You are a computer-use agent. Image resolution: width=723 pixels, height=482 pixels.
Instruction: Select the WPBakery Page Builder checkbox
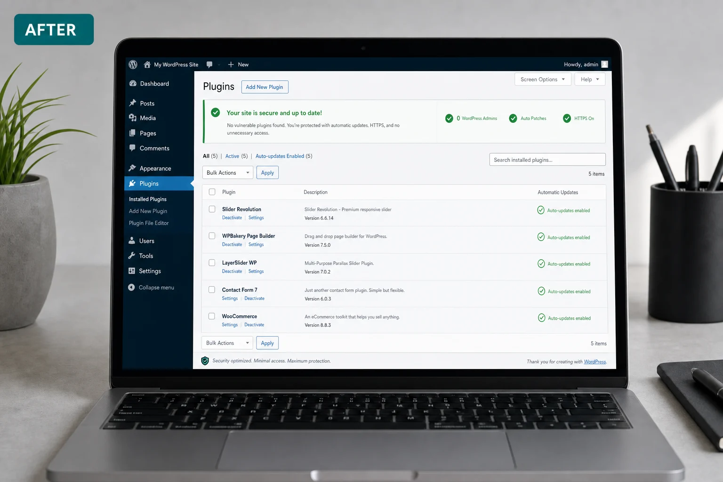212,236
